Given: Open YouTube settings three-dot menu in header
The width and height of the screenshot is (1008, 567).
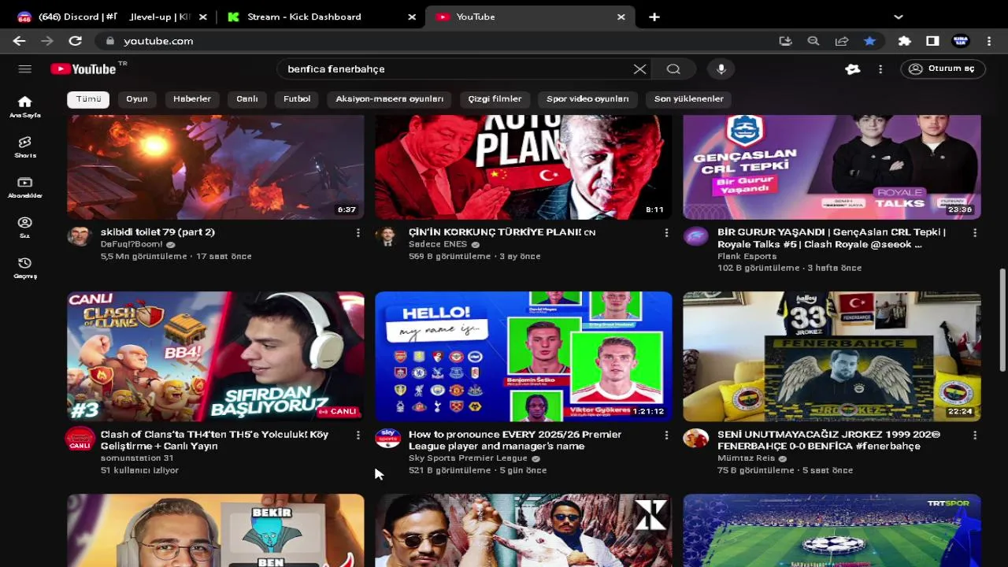Looking at the screenshot, I should [x=880, y=69].
